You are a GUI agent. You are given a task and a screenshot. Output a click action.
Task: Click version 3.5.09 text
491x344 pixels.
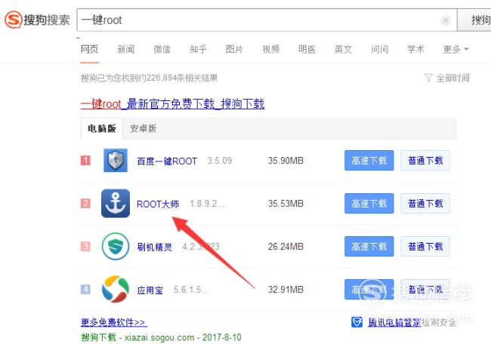click(x=219, y=161)
